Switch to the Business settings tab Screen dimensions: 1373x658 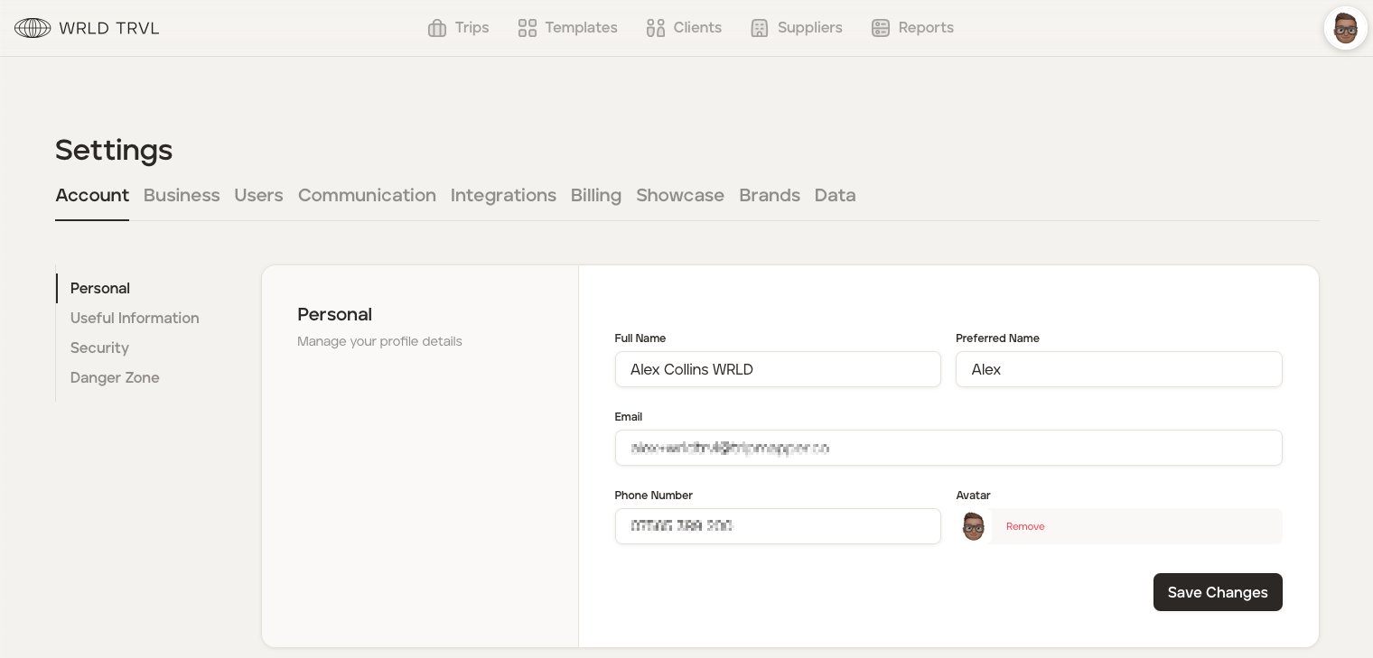point(182,195)
